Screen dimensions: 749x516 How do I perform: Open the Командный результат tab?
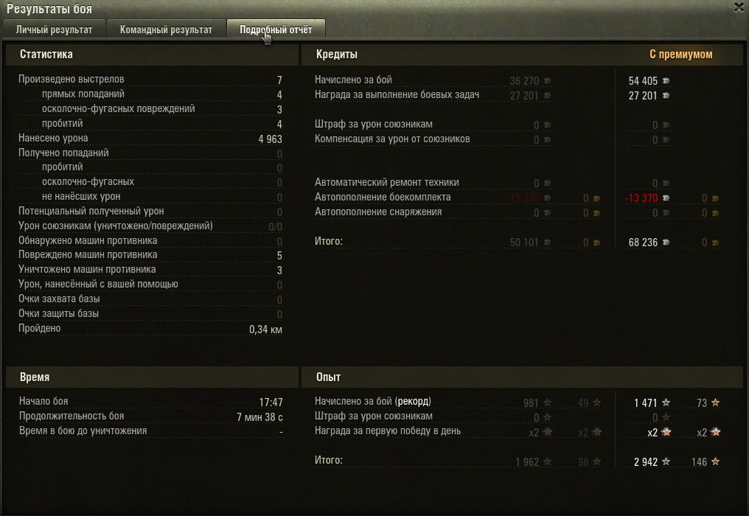pos(166,29)
